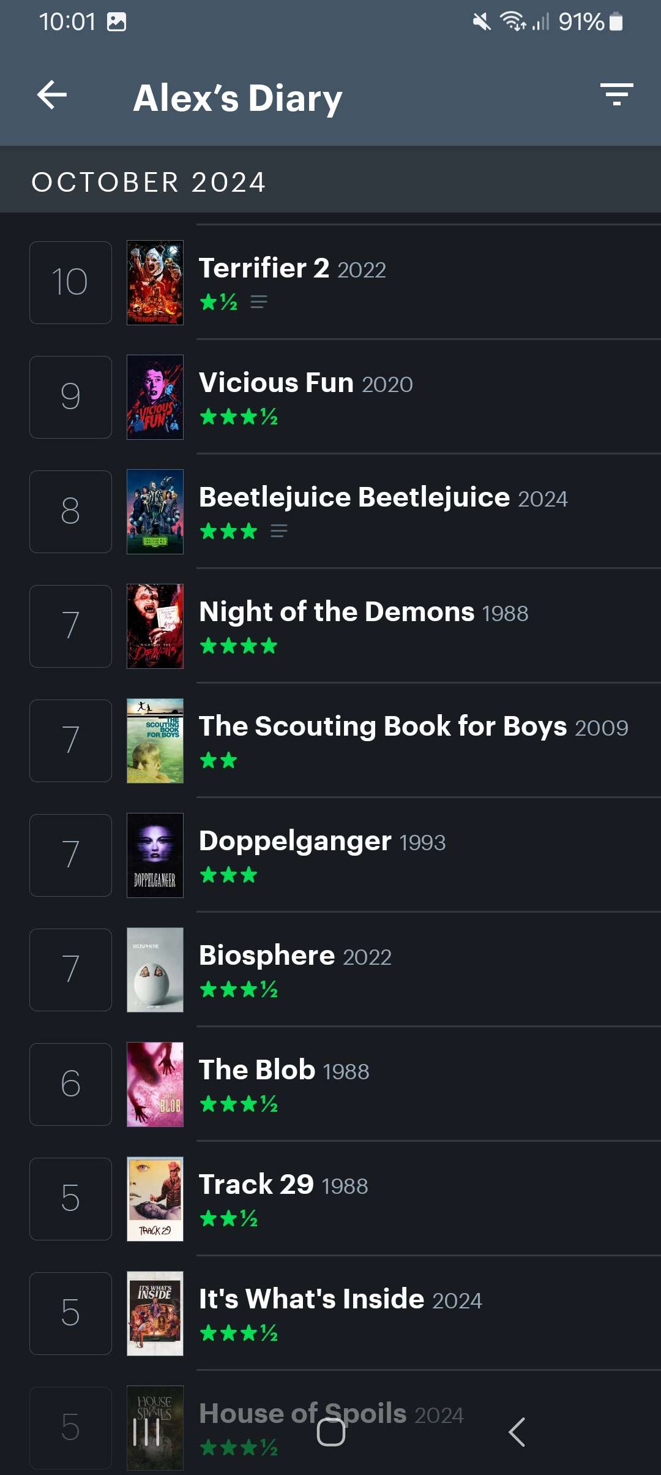Image resolution: width=661 pixels, height=1475 pixels.
Task: Open review icon beside Beetlejuice Beetlejuice rating
Action: coord(279,531)
